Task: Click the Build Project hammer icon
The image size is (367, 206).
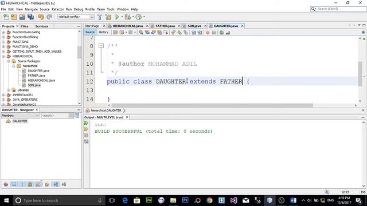Action: click(x=100, y=17)
